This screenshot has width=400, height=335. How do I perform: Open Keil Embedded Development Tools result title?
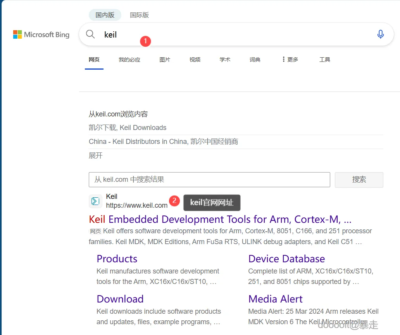pyautogui.click(x=220, y=219)
